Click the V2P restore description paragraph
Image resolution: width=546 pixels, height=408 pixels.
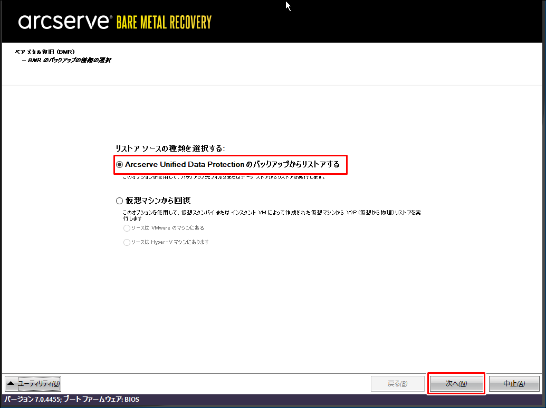coord(272,215)
